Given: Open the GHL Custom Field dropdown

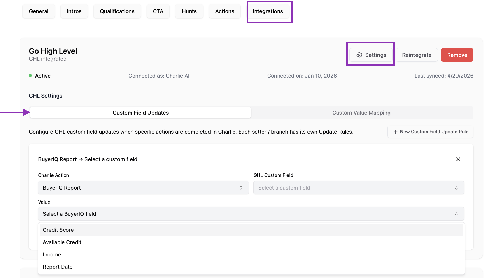Looking at the screenshot, I should pos(359,188).
